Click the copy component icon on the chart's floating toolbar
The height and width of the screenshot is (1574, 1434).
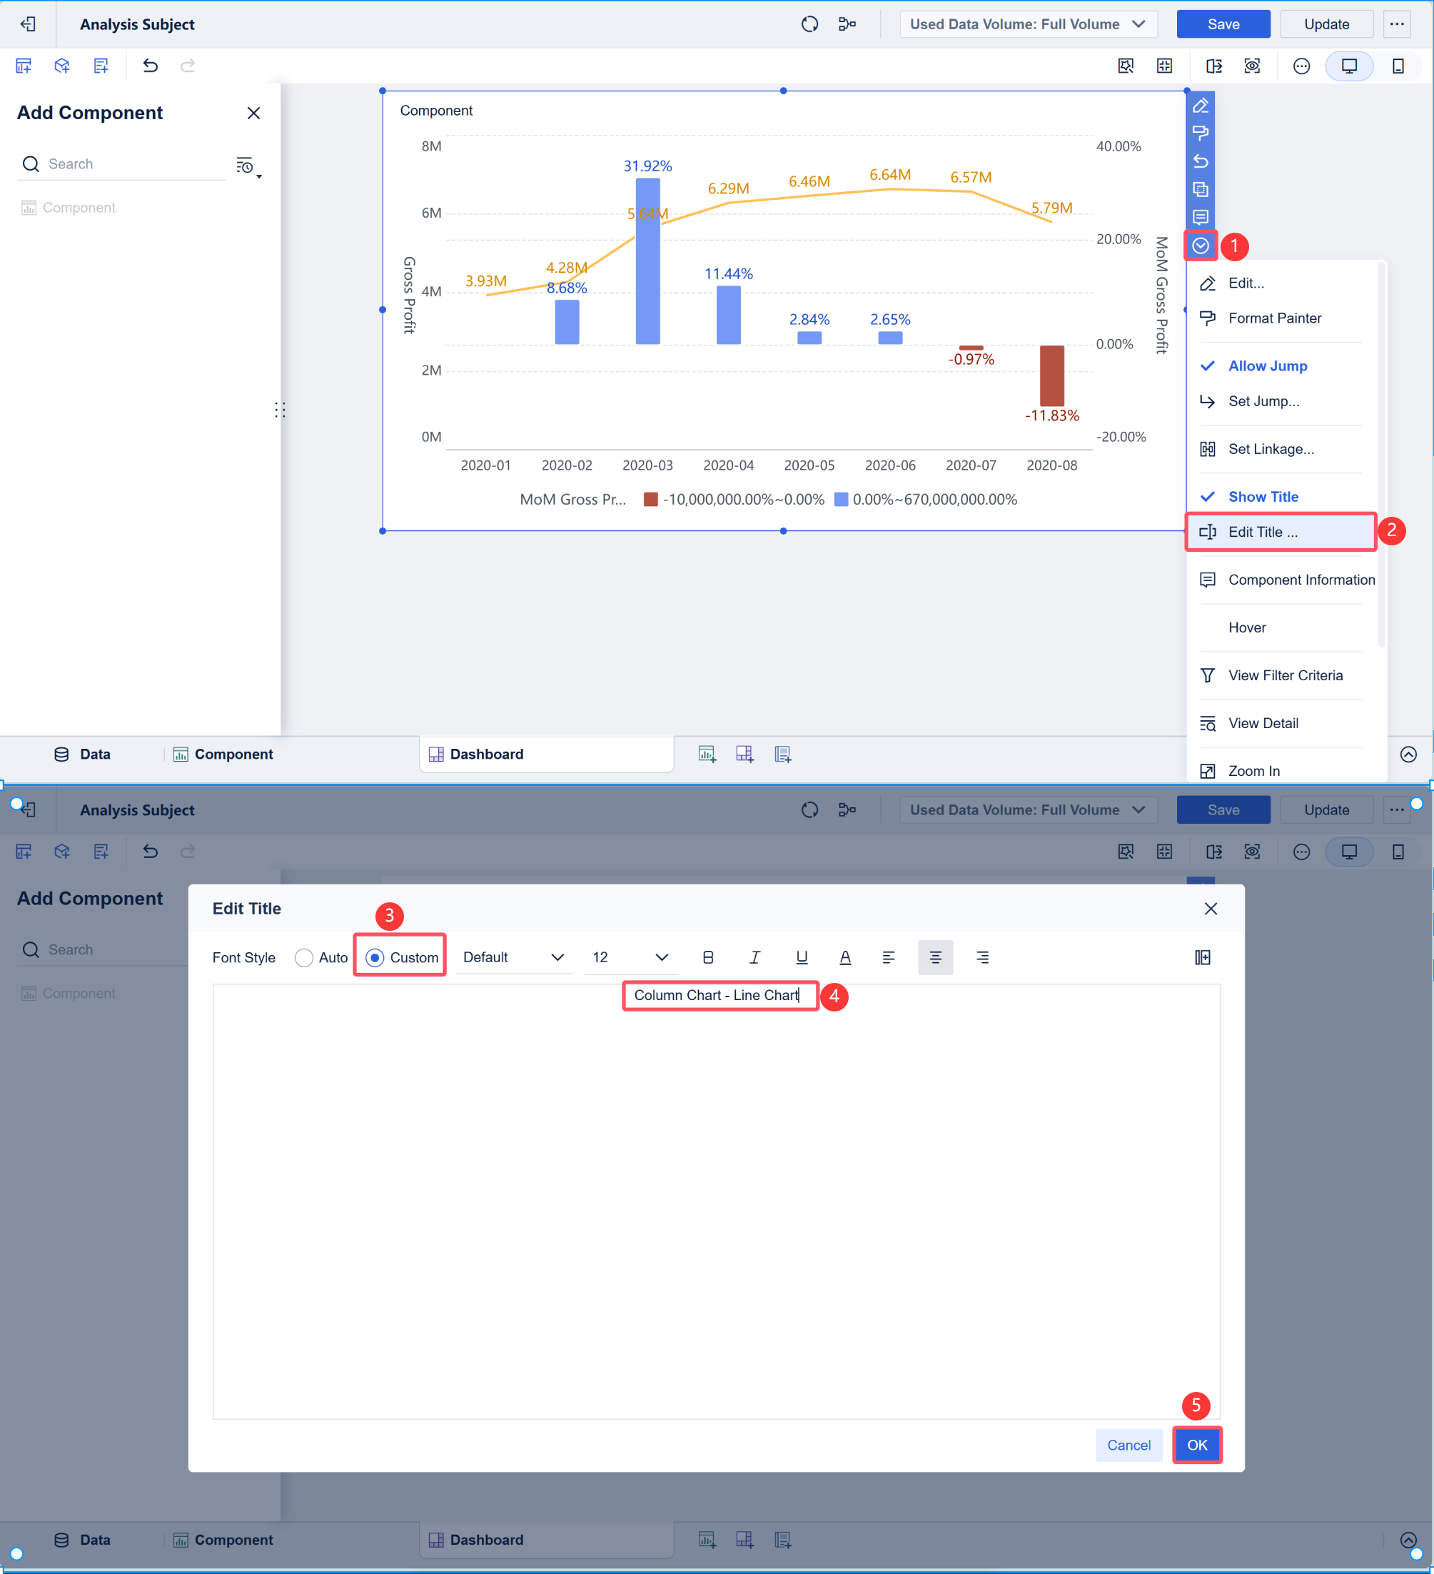(1201, 190)
